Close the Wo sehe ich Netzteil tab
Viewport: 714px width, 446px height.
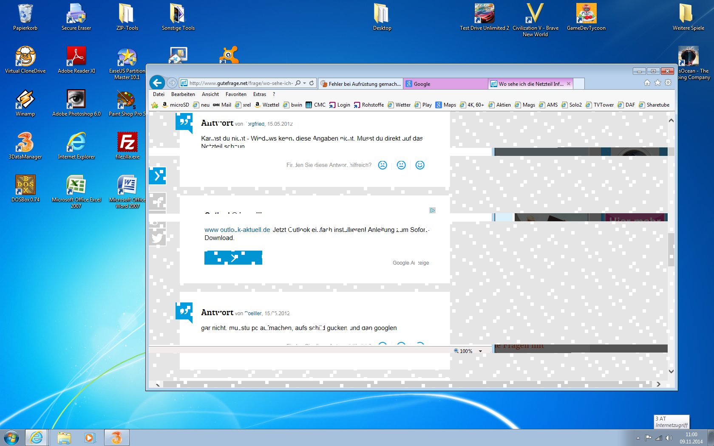[568, 84]
